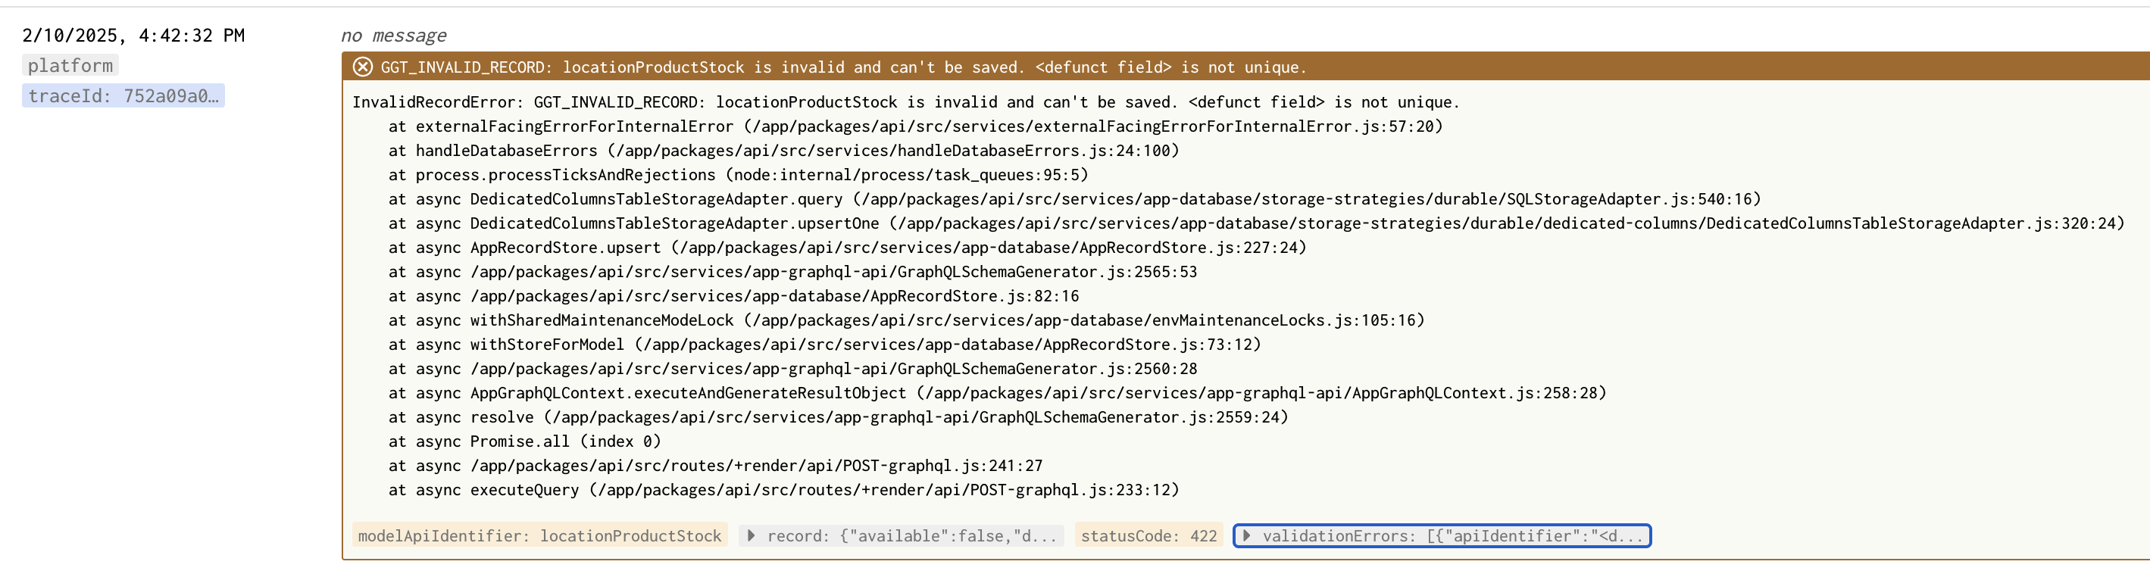The image size is (2150, 574).
Task: Expand the validationErrors disclosure triangle
Action: click(x=1247, y=535)
